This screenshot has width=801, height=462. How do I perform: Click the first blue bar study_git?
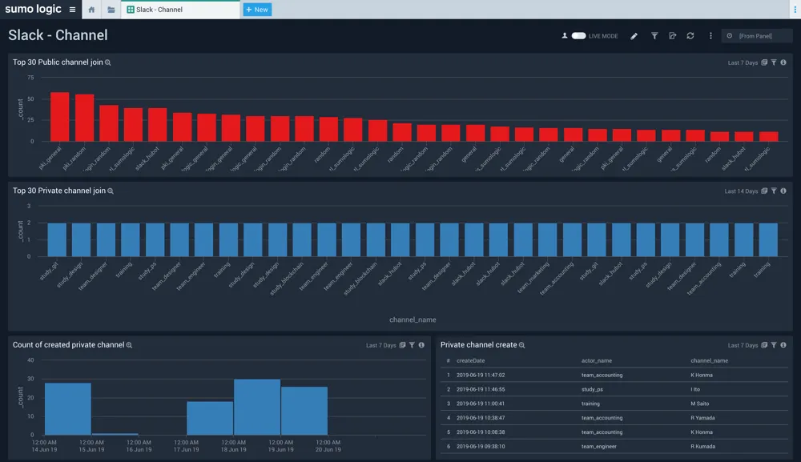click(57, 239)
